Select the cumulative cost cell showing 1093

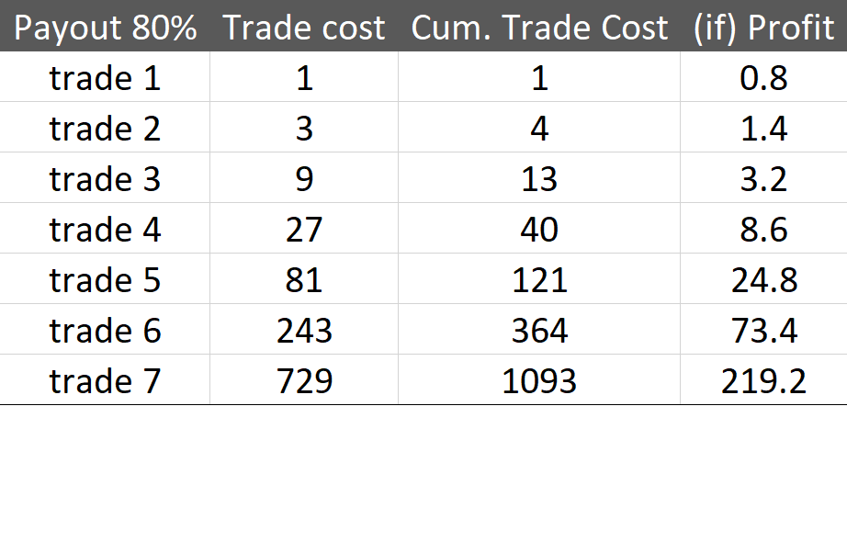click(x=539, y=379)
